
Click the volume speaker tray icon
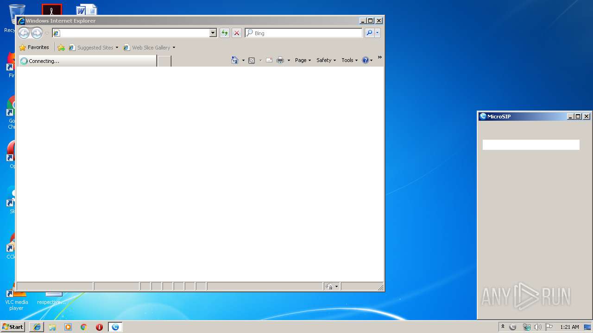(538, 327)
